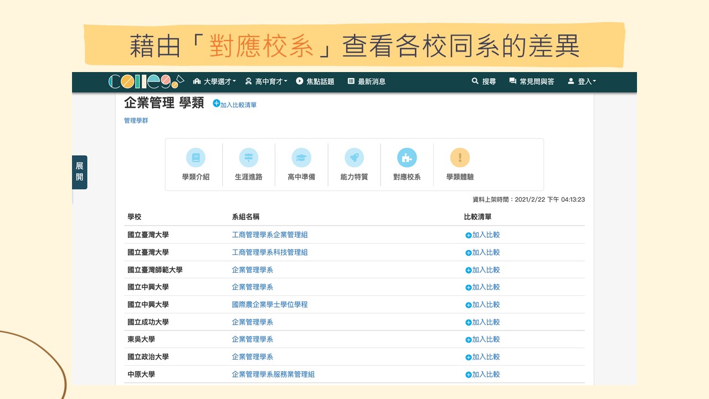709x399 pixels.
Task: Add 工商管理學系科技管理組 to comparison
Action: [x=482, y=252]
